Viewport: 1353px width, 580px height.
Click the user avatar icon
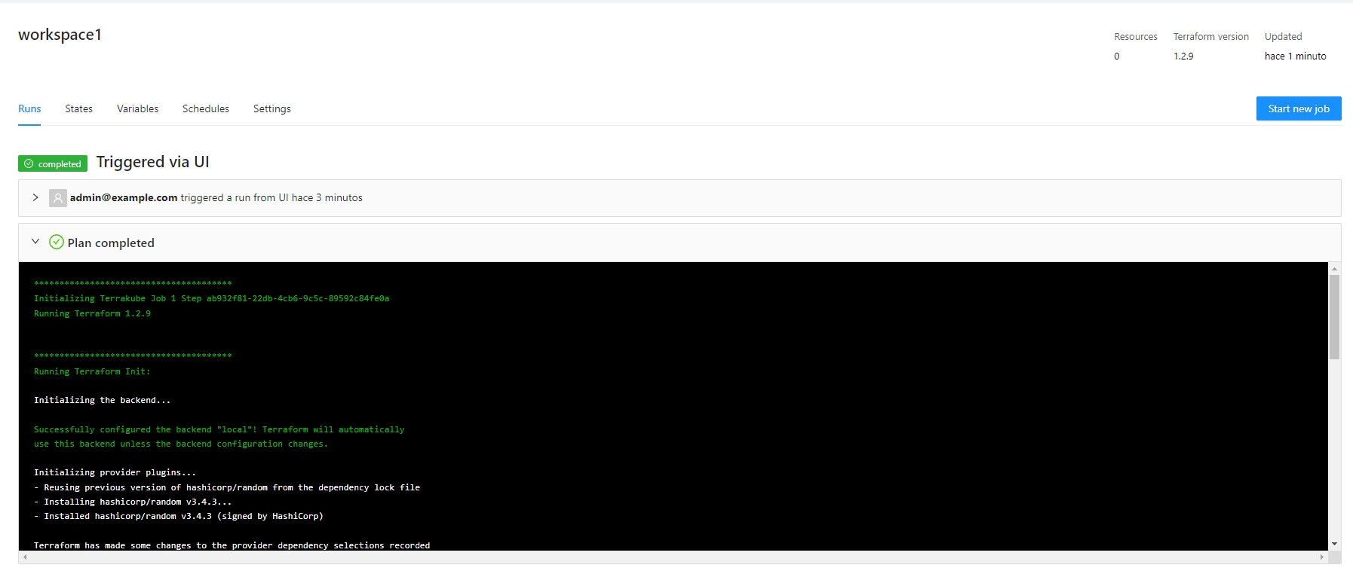[57, 197]
